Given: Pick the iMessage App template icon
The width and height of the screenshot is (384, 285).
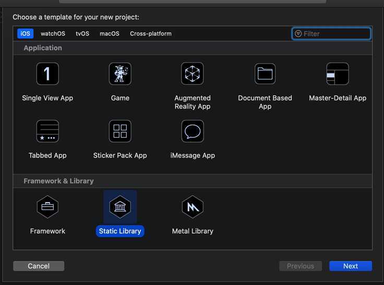Looking at the screenshot, I should click(193, 131).
